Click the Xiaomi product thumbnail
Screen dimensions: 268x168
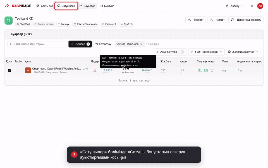click(x=28, y=70)
